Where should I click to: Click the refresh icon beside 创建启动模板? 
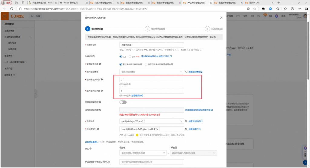coord(186,72)
